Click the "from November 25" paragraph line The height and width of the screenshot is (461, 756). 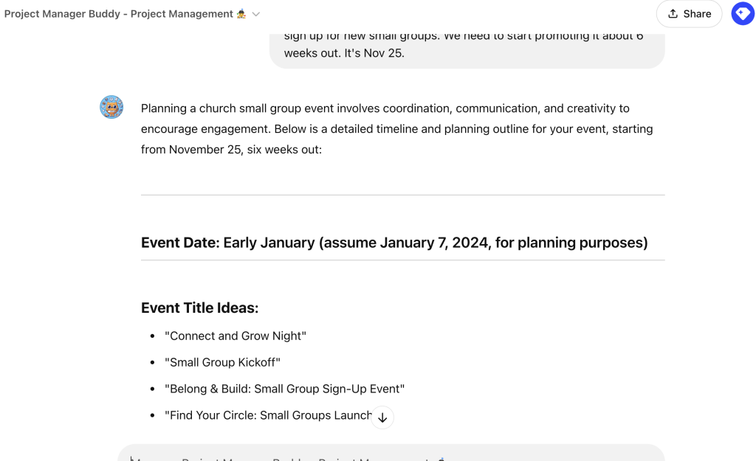231,150
